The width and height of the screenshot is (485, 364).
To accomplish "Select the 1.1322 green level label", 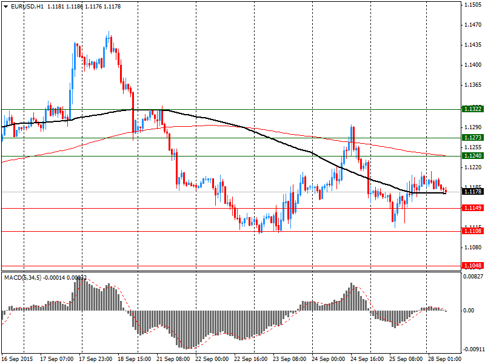I will pos(473,109).
